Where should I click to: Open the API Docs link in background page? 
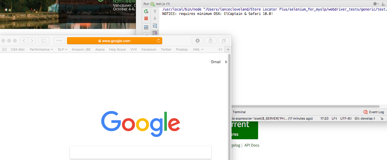252,145
